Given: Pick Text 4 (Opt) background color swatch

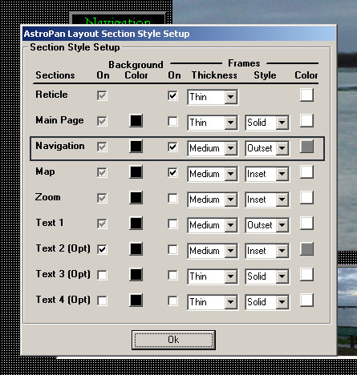Looking at the screenshot, I should [x=136, y=300].
